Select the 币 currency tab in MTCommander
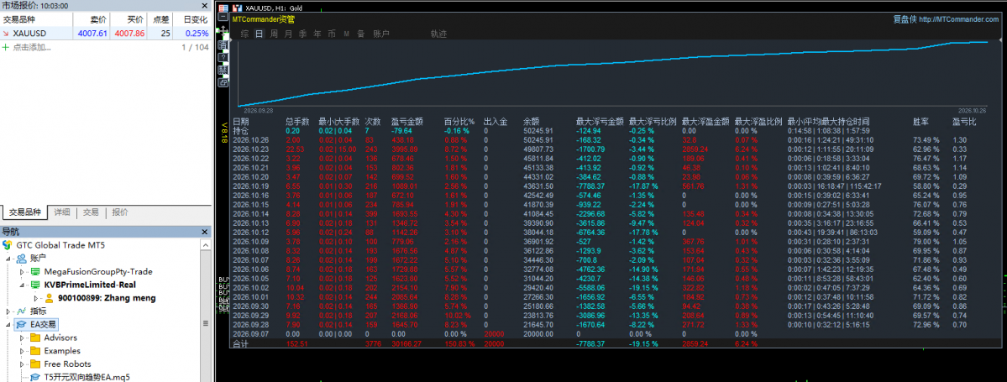The height and width of the screenshot is (382, 1007). click(332, 34)
